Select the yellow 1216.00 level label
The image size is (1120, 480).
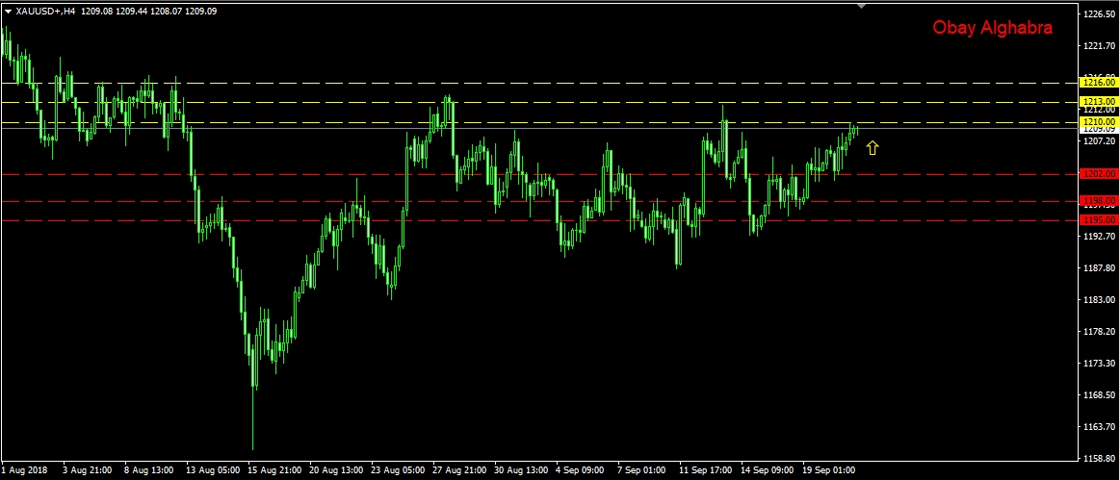pos(1099,83)
